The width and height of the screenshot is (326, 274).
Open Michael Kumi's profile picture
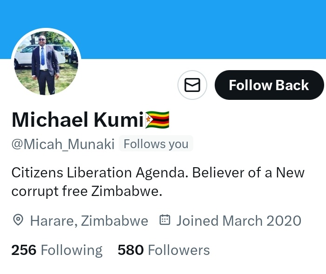tap(46, 63)
